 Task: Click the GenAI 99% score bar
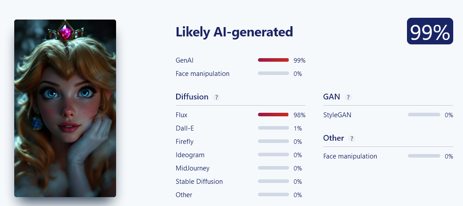click(x=274, y=60)
